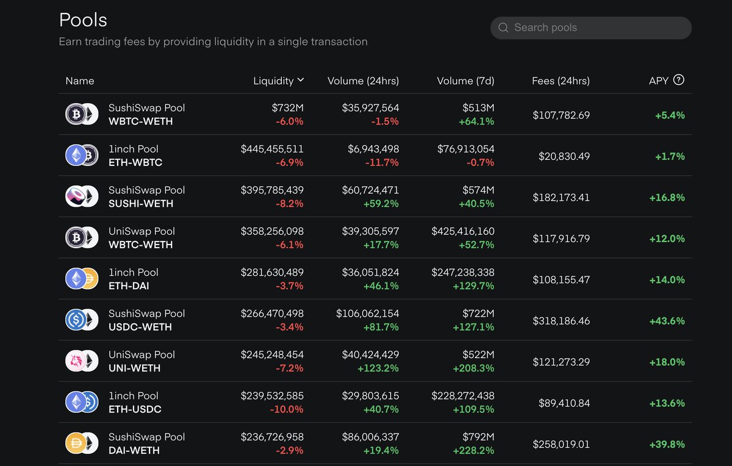
Task: Click the USDC-WETH token pair icon
Action: pos(82,320)
